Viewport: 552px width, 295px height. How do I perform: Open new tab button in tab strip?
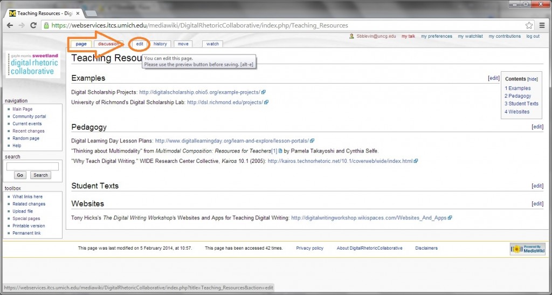pyautogui.click(x=91, y=13)
